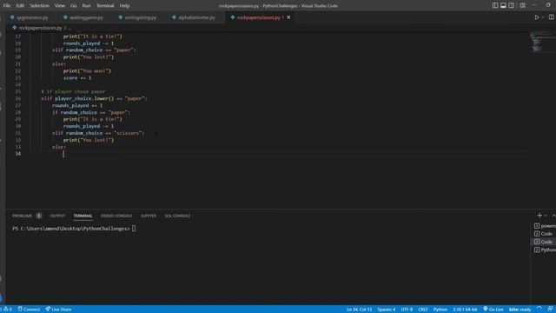Click the score += 1 line

[77, 77]
